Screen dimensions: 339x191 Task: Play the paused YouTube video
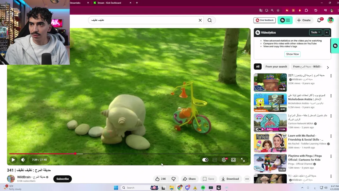pyautogui.click(x=13, y=160)
